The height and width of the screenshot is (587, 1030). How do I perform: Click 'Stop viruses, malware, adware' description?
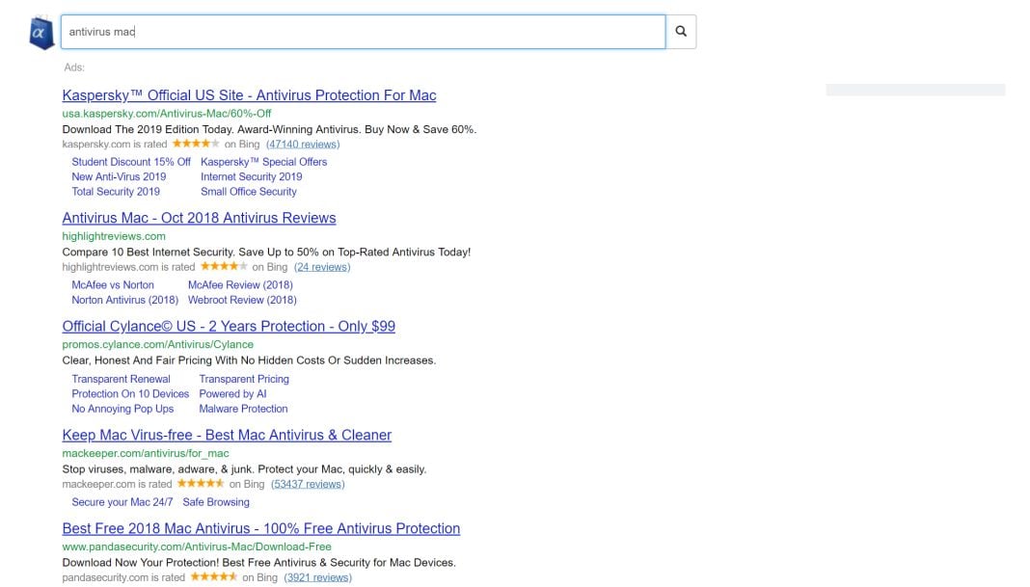pyautogui.click(x=244, y=469)
